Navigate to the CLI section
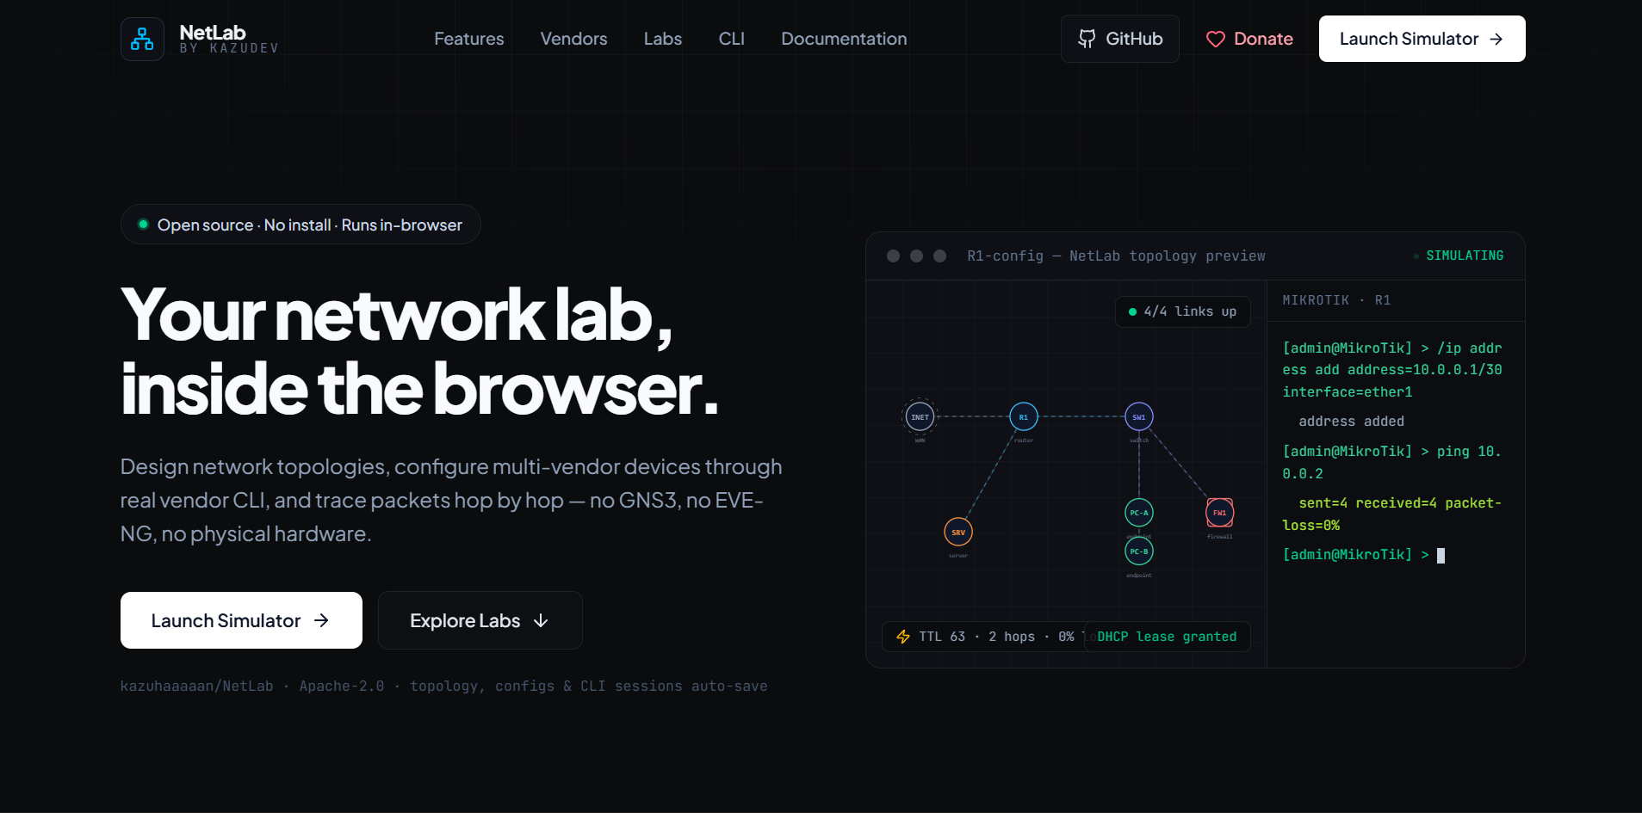 point(732,39)
